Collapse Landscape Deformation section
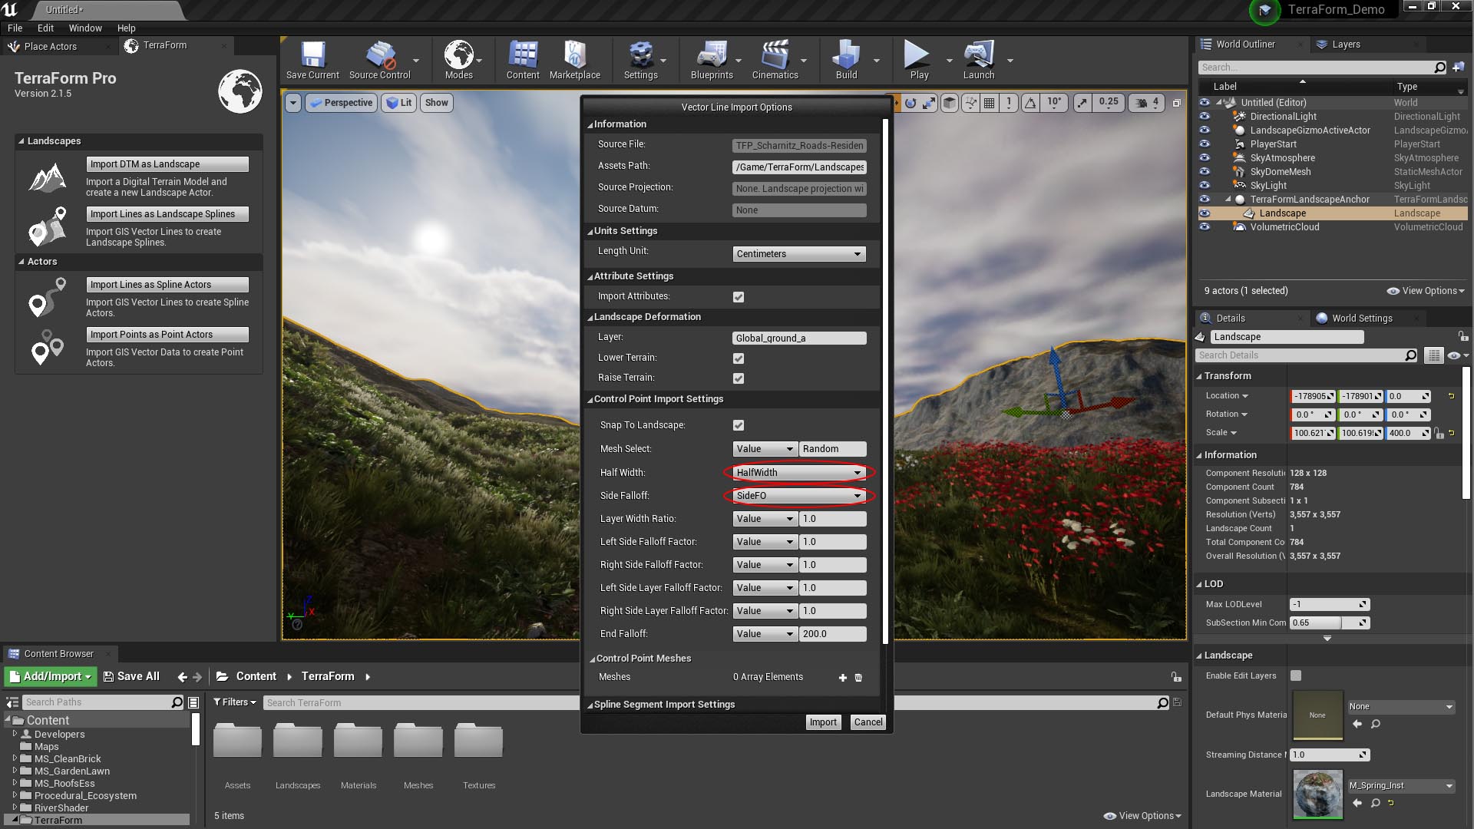 tap(590, 318)
